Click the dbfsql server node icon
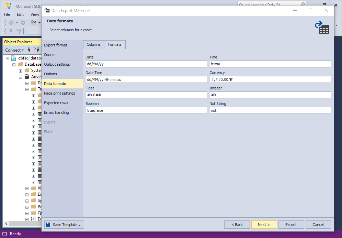This screenshot has width=342, height=238. coord(14,58)
